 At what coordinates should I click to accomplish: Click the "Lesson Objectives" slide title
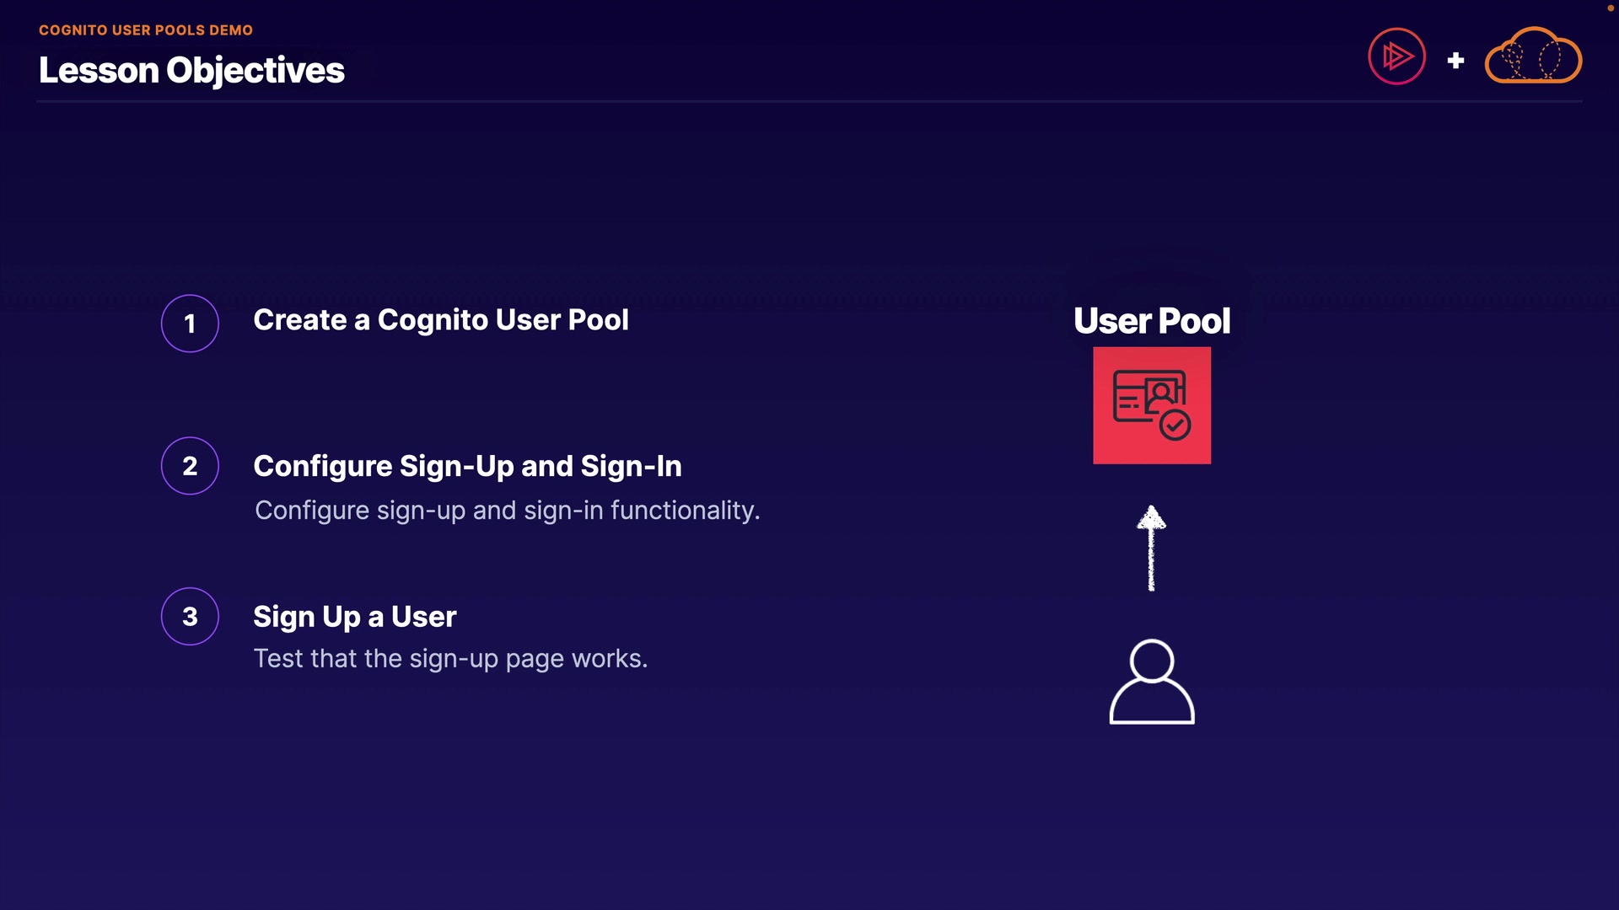pyautogui.click(x=191, y=70)
